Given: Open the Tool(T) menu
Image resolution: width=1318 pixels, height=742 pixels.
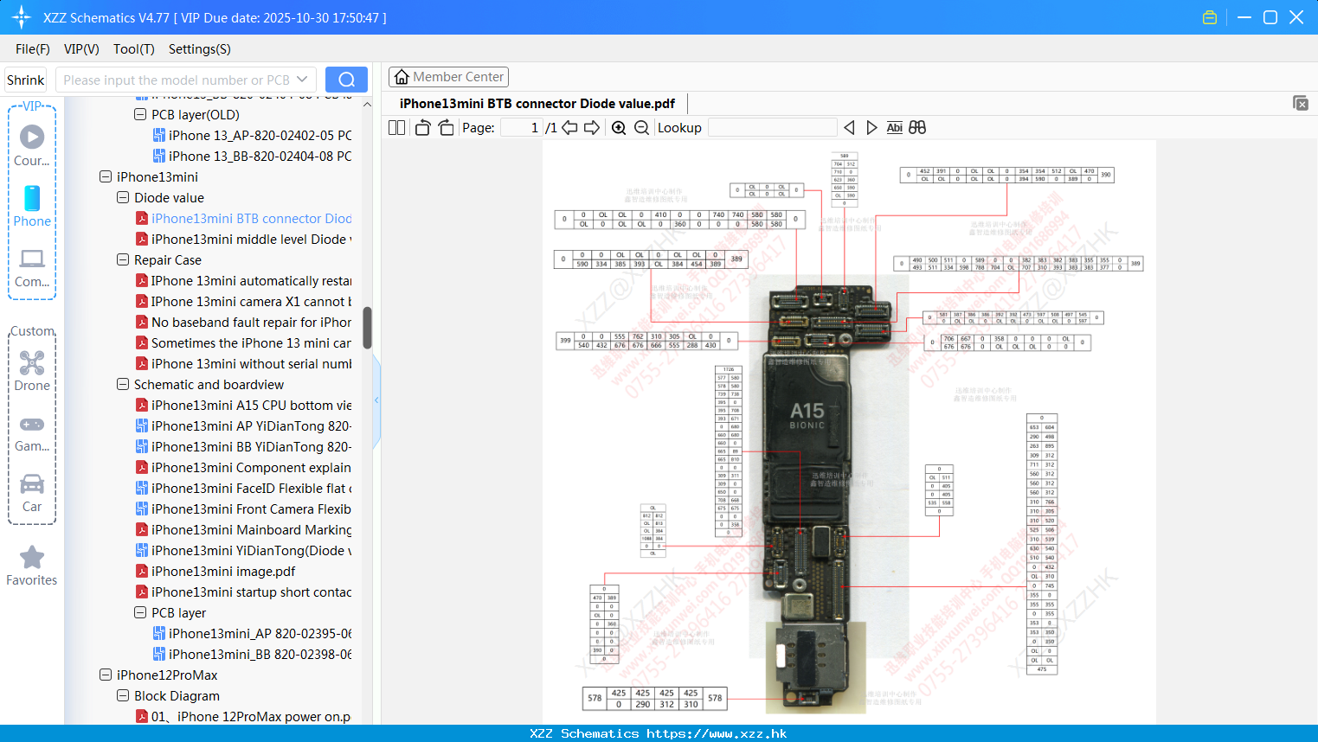Looking at the screenshot, I should (x=133, y=49).
